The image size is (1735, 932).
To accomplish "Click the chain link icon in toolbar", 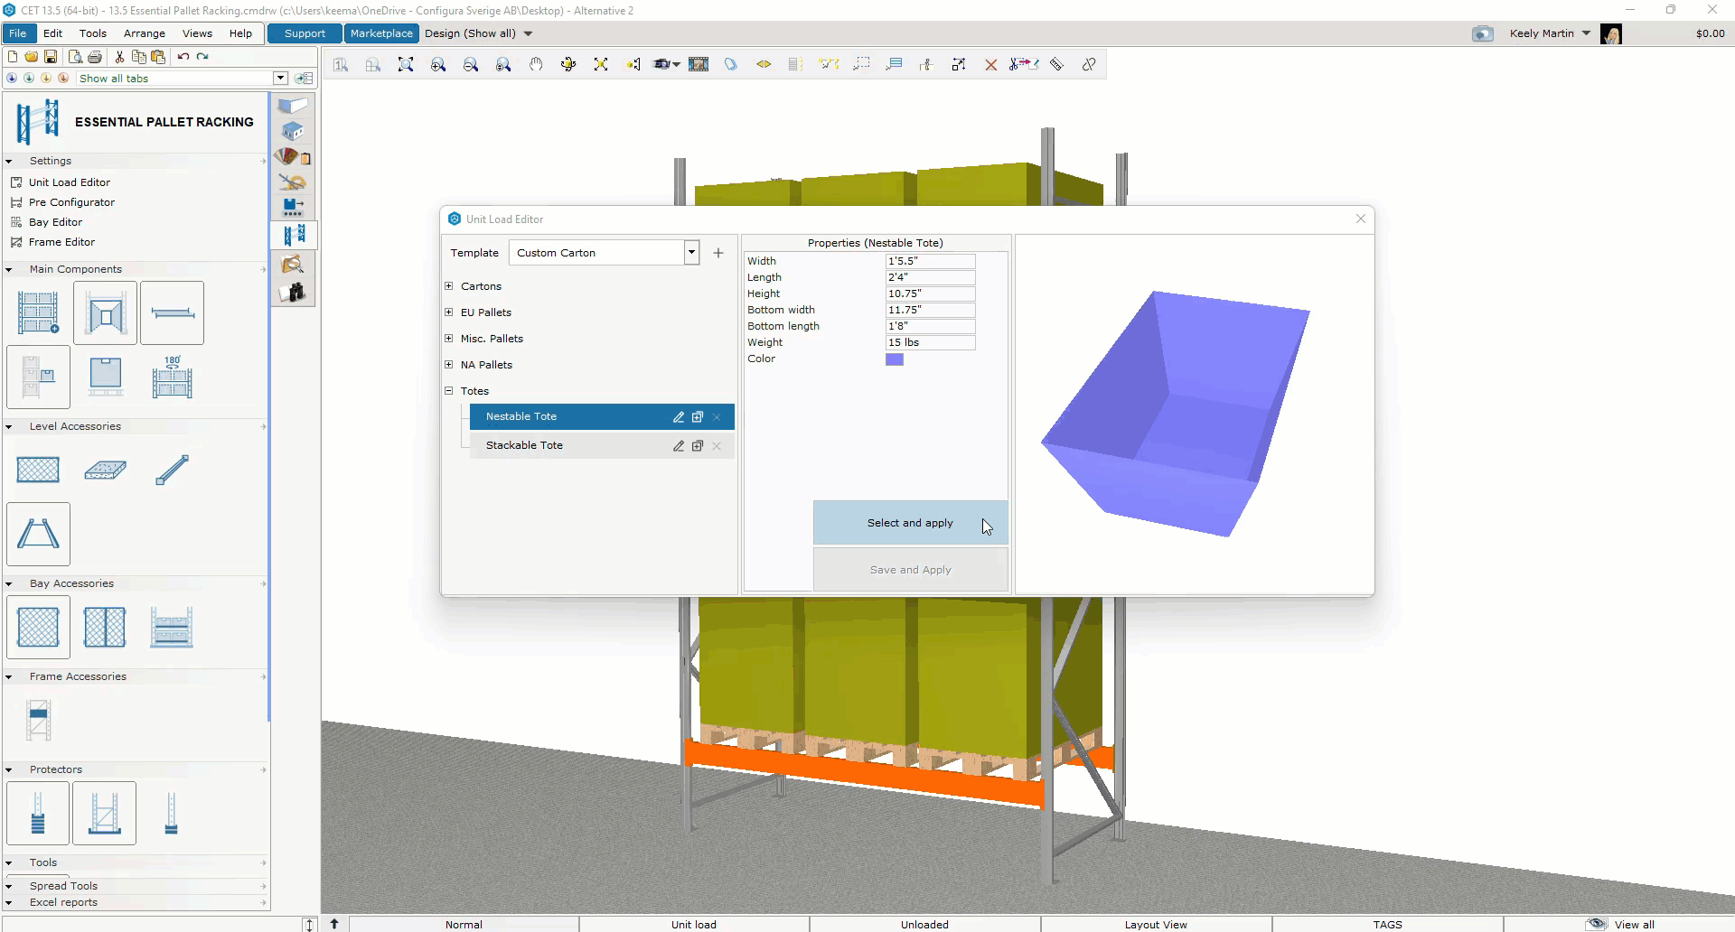I will click(1089, 64).
